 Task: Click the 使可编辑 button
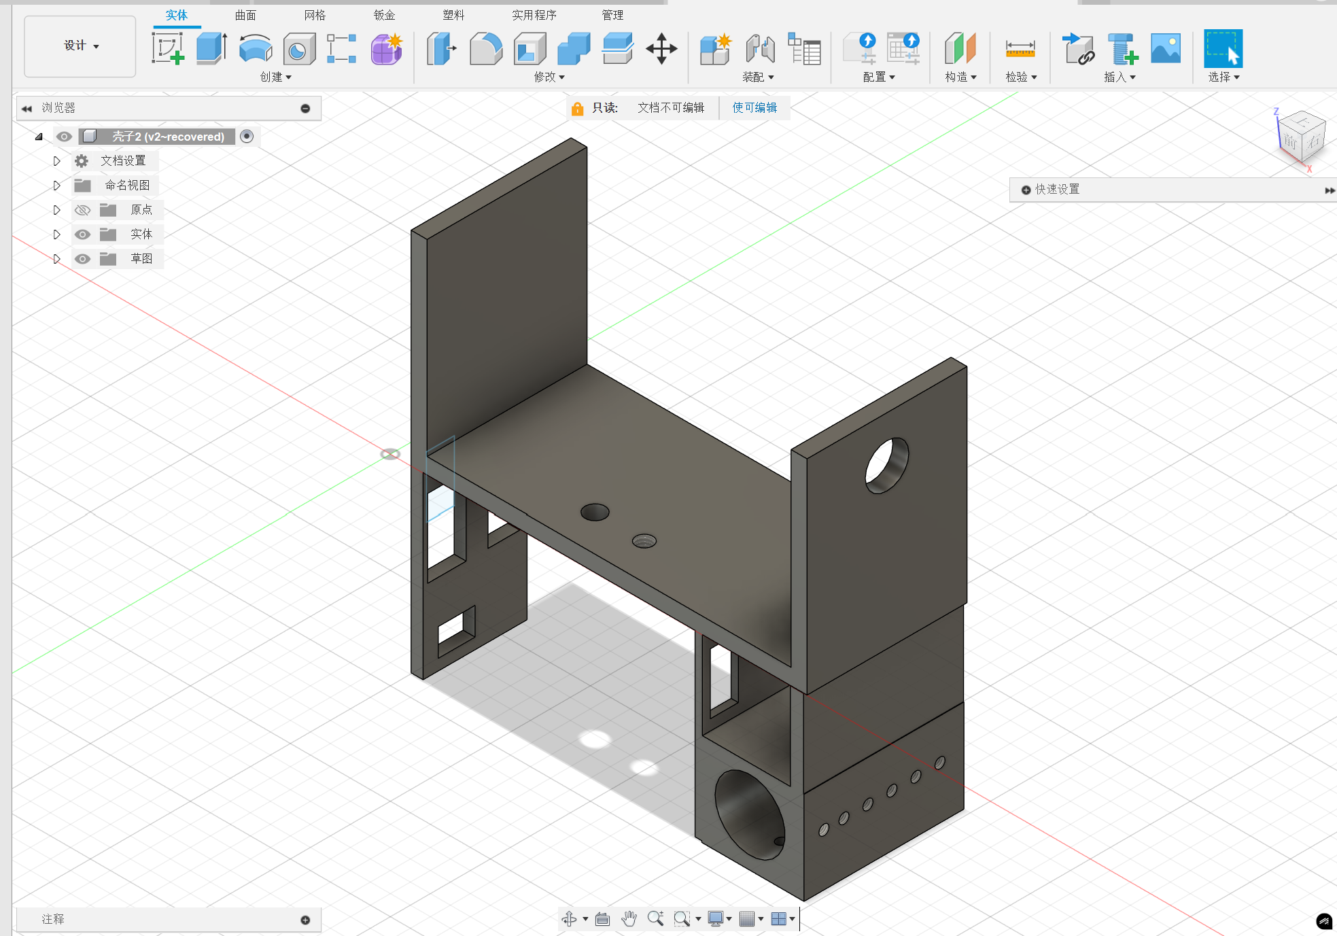coord(754,107)
